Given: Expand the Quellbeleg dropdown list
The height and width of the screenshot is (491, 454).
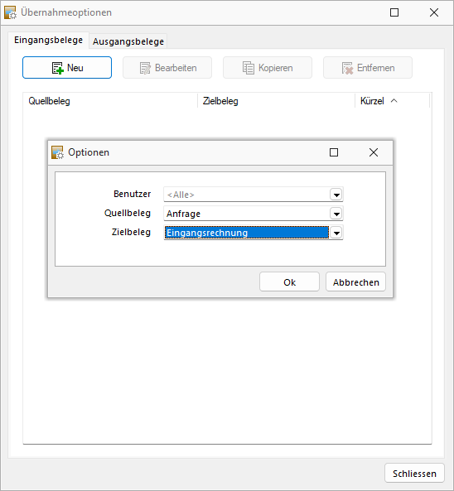Looking at the screenshot, I should pos(336,214).
